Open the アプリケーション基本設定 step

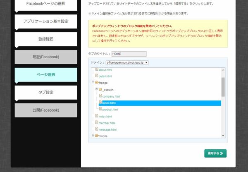tap(46, 21)
